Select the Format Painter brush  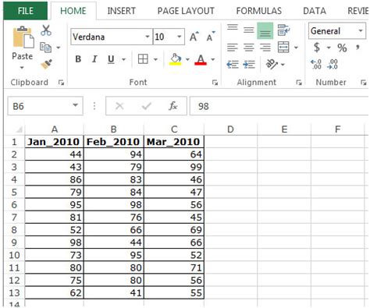(x=46, y=64)
